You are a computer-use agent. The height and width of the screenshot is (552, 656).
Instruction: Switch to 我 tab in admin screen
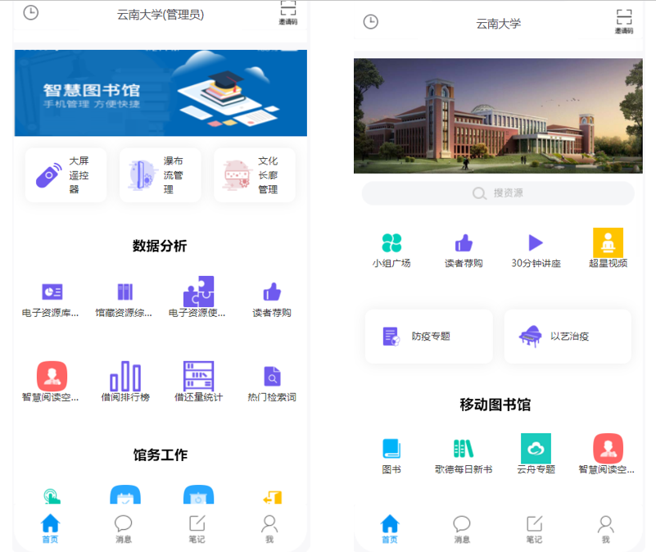[269, 528]
